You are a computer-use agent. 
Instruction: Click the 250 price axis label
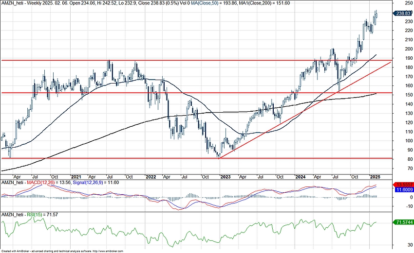pyautogui.click(x=409, y=3)
